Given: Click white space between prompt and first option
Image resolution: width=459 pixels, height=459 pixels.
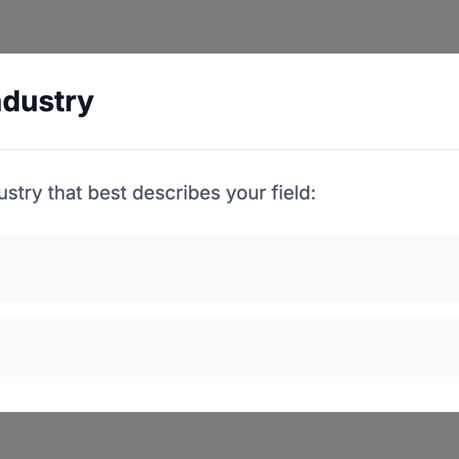Looking at the screenshot, I should 229,220.
